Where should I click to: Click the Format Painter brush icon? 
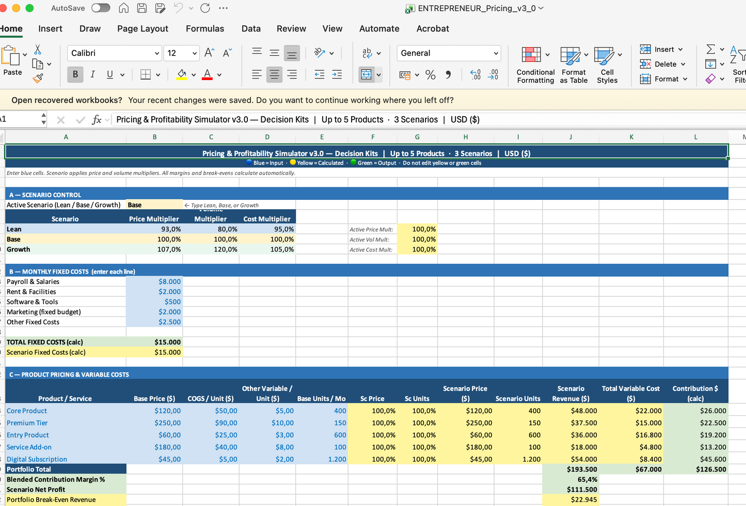[x=38, y=78]
